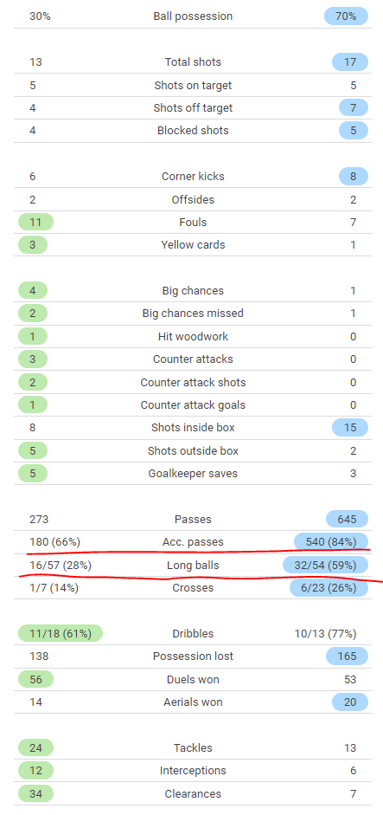Select the Total shots label
The image size is (383, 815).
(x=193, y=61)
